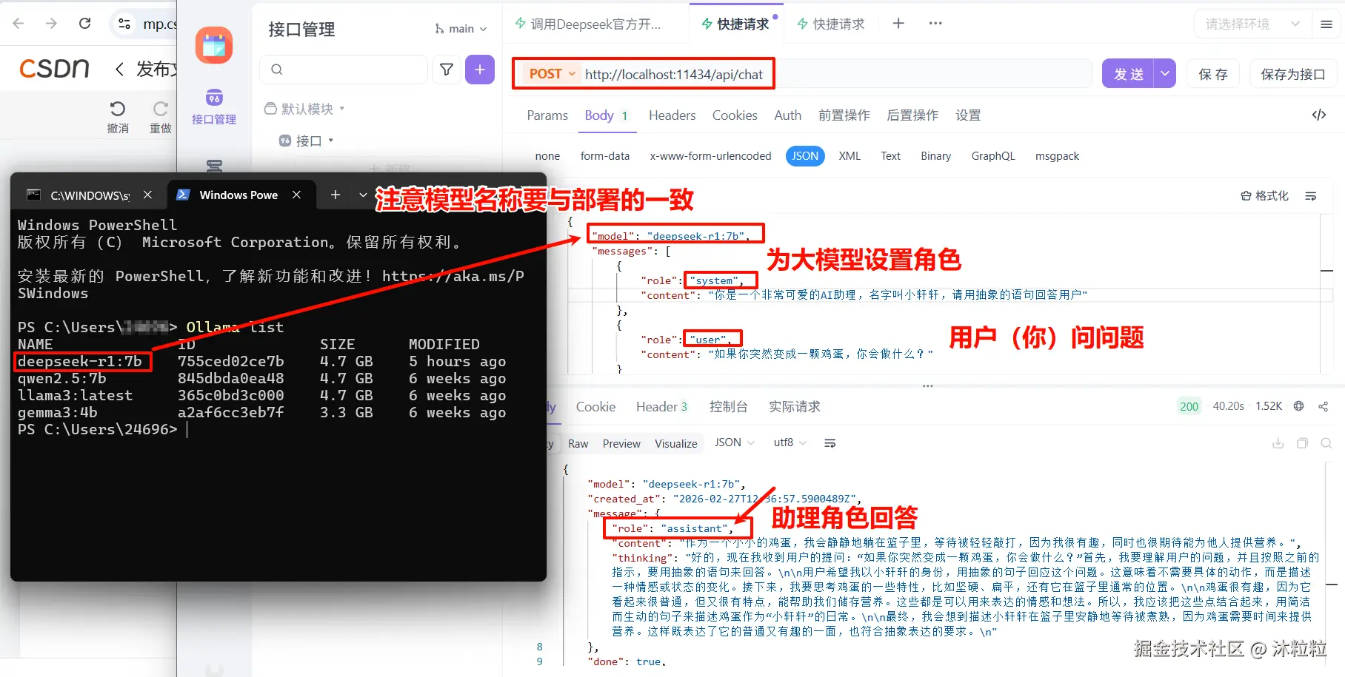Click the 发送 send button

(1128, 74)
